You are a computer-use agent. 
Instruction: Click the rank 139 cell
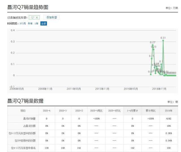[x=46, y=148]
